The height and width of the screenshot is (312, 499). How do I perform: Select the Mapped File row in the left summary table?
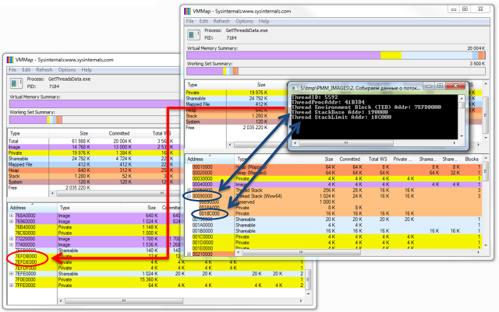[94, 165]
